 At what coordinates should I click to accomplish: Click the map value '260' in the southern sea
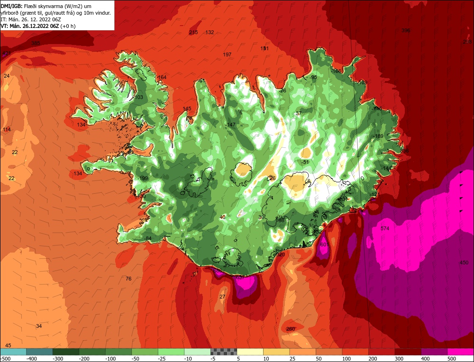point(291,329)
